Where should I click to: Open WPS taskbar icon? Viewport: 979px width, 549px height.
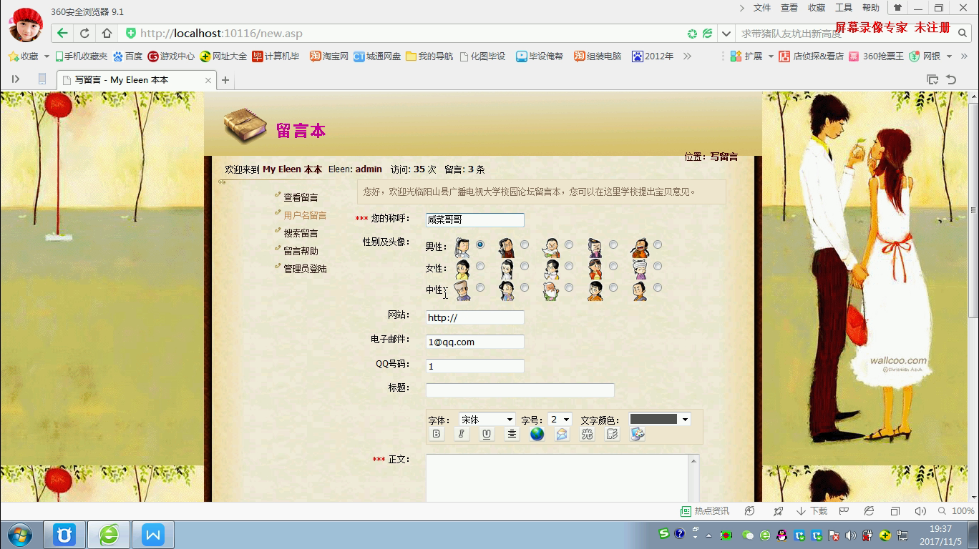pos(153,535)
